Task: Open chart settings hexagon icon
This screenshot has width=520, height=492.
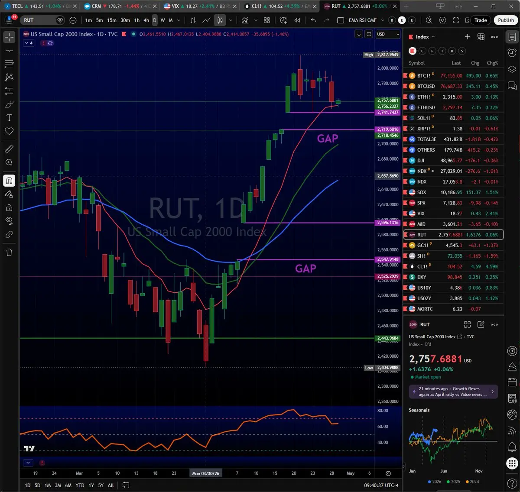Action: click(x=442, y=20)
